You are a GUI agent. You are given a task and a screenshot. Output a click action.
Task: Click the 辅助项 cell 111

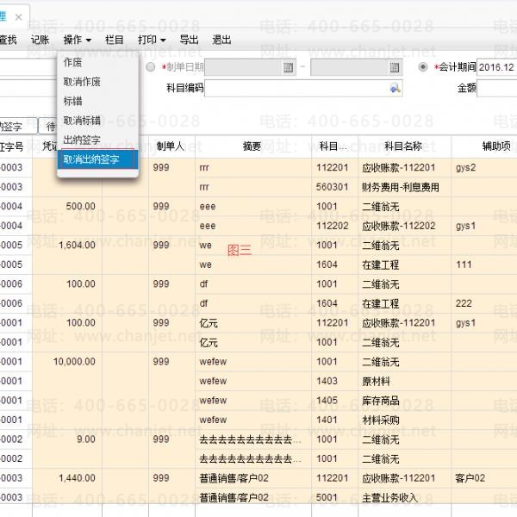(x=484, y=265)
